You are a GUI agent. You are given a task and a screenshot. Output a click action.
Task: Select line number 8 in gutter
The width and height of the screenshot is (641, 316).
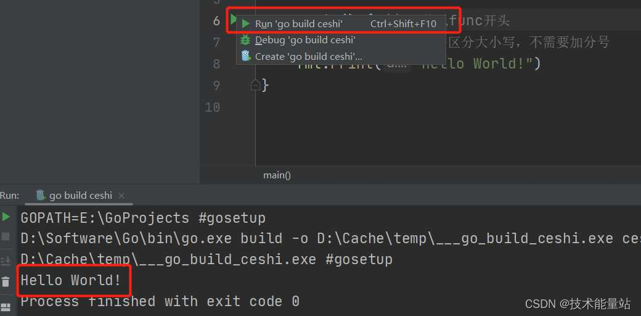216,64
